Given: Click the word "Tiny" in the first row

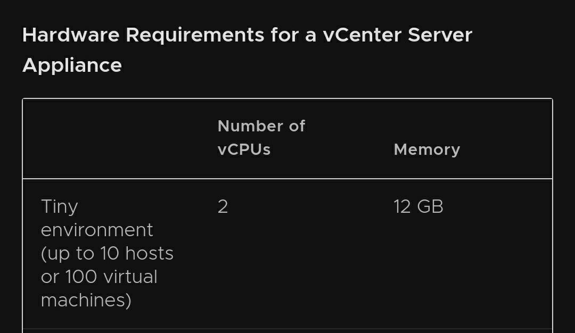Looking at the screenshot, I should 60,207.
